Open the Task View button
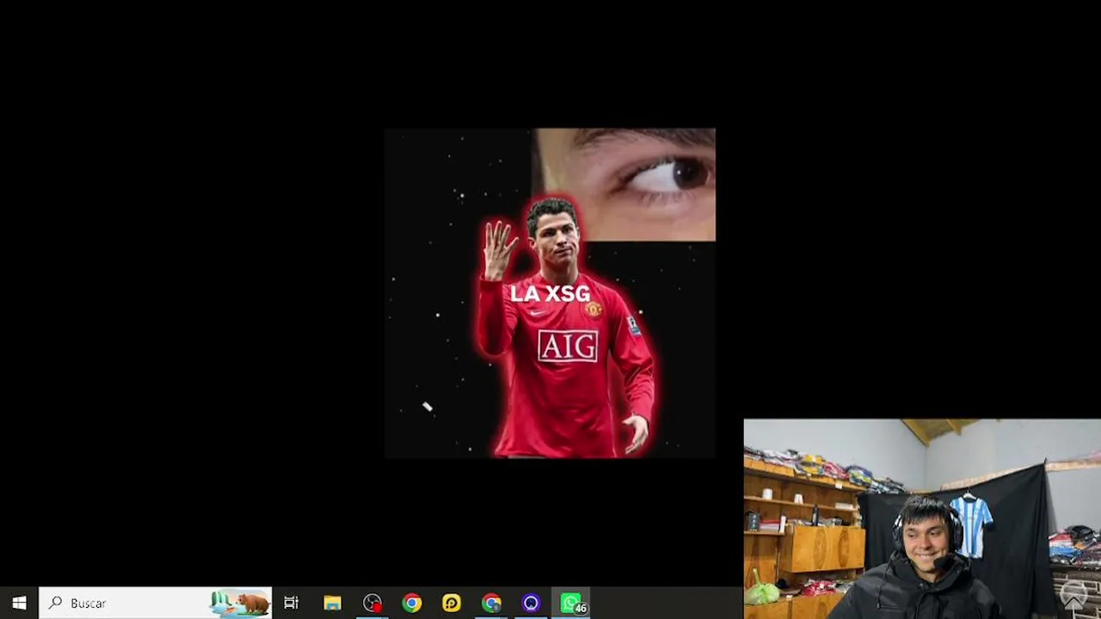The width and height of the screenshot is (1101, 619). [291, 603]
